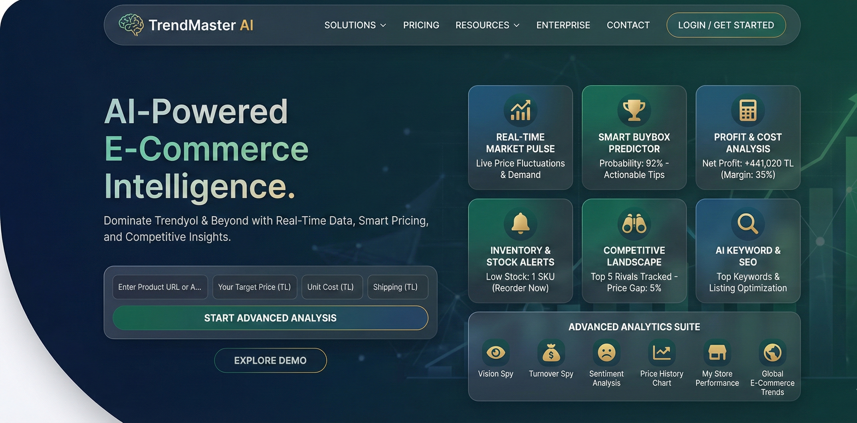Click the Explore Demo button

(x=270, y=361)
